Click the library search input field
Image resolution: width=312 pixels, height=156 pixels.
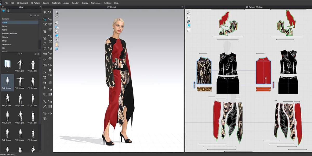click(9, 54)
